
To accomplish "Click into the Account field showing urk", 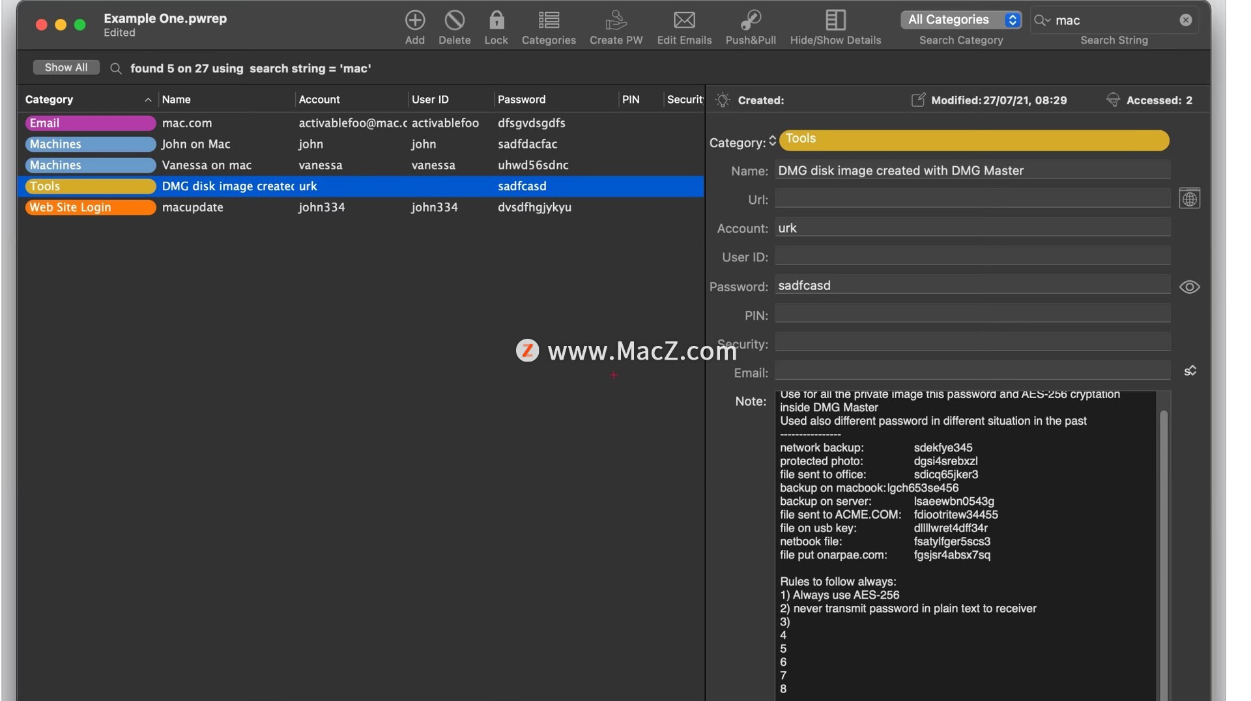I will click(x=972, y=228).
